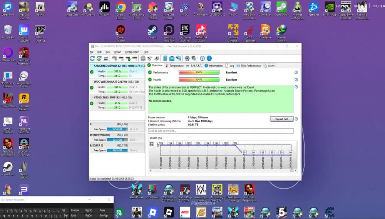
Task: Open the Blood Strike desktop icon
Action: pos(137,191)
